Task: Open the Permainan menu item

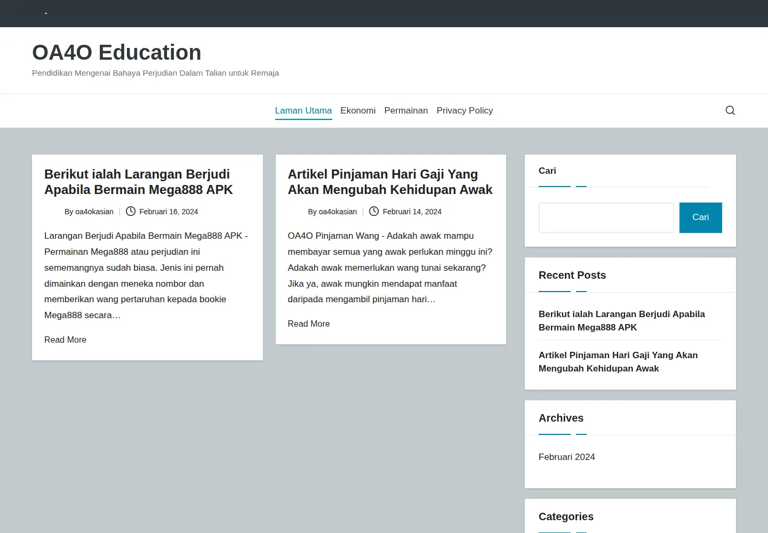Action: (x=406, y=110)
